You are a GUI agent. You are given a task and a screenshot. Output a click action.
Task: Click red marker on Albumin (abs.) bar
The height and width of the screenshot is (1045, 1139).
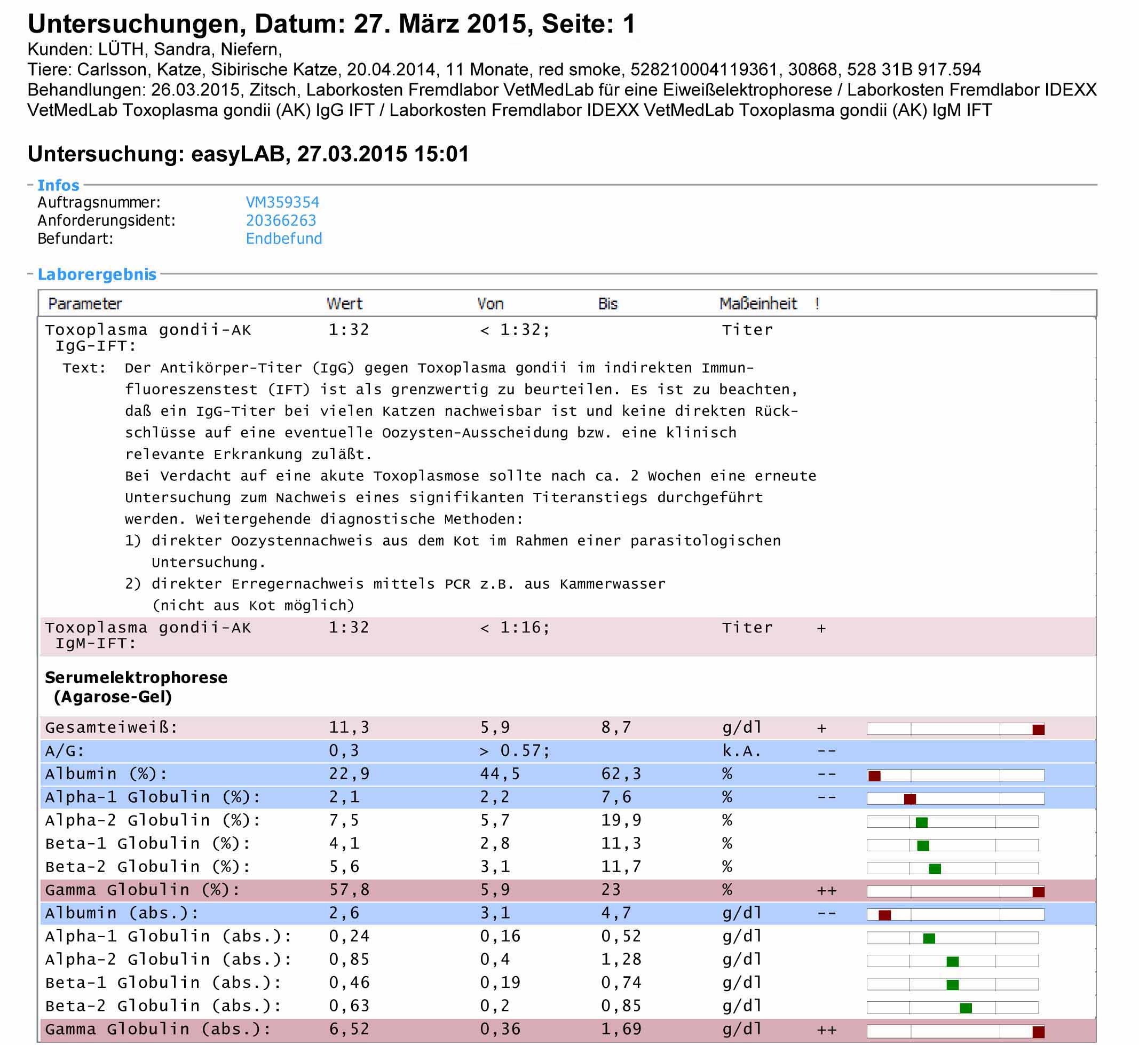[884, 915]
